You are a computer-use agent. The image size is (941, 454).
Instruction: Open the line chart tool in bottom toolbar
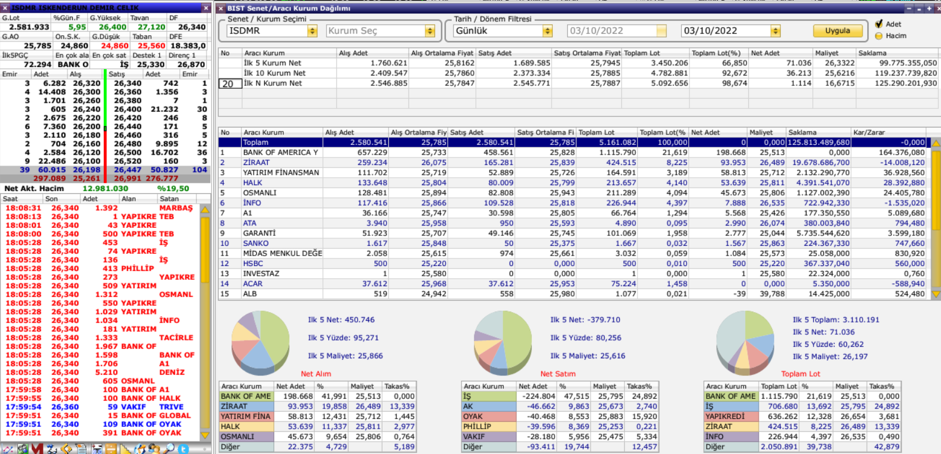(x=8, y=449)
